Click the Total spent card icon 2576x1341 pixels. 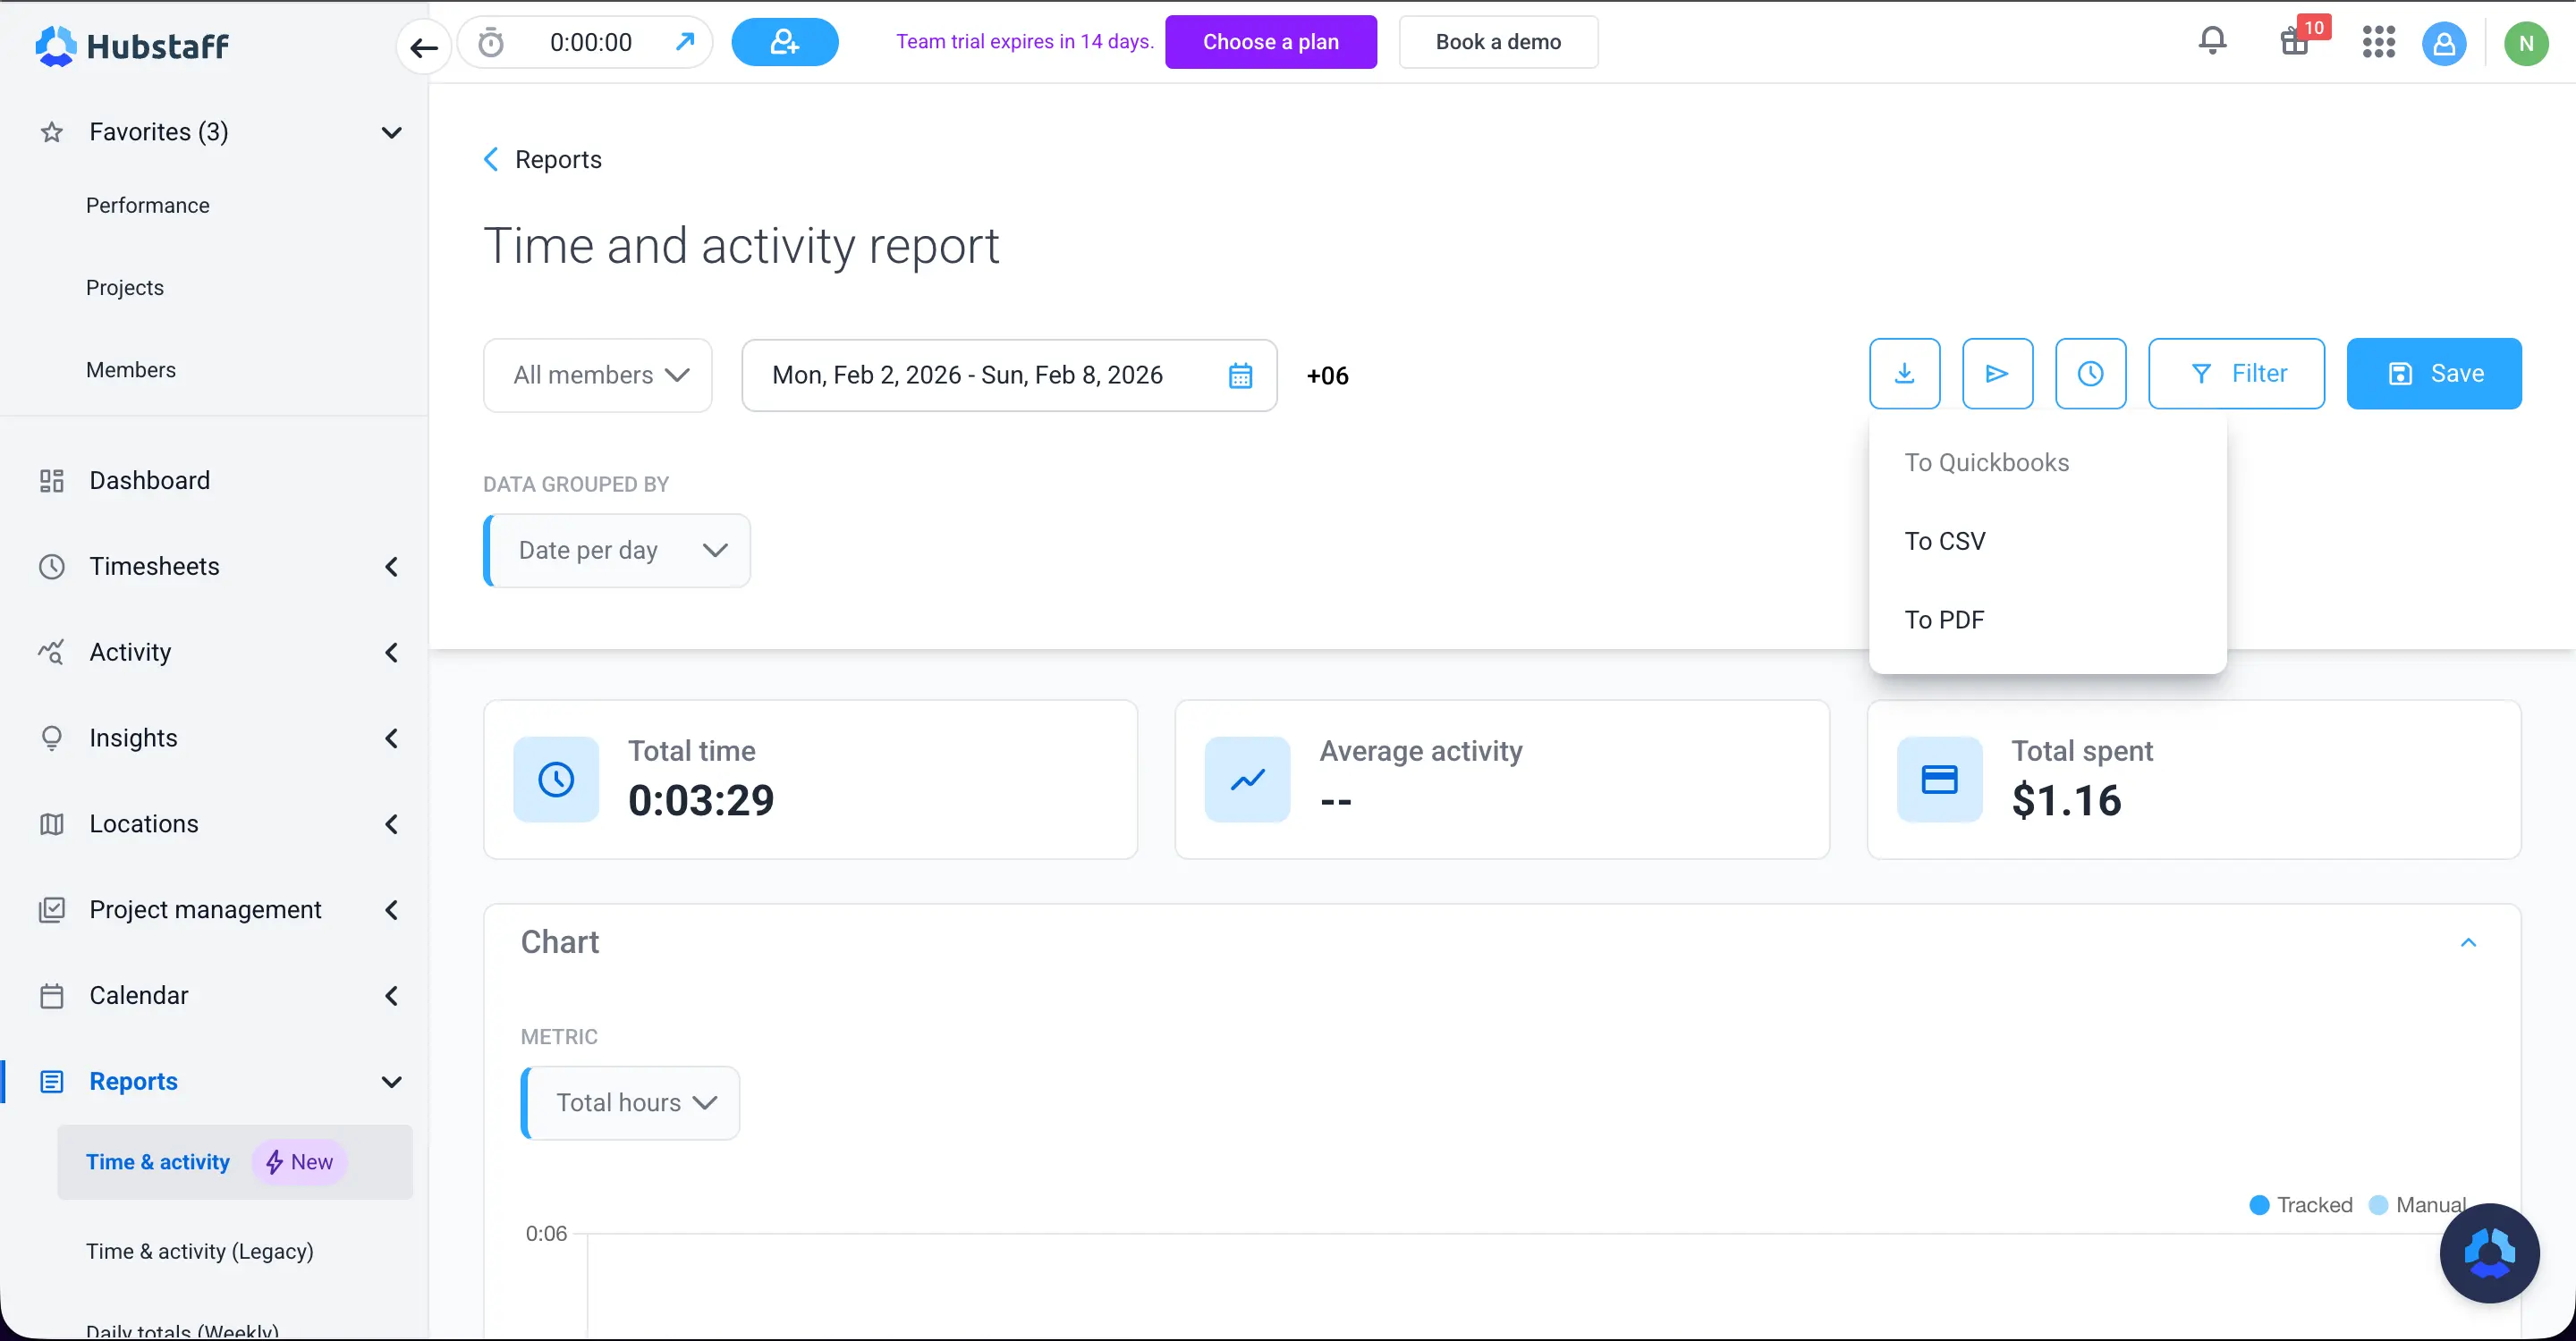coord(1940,780)
